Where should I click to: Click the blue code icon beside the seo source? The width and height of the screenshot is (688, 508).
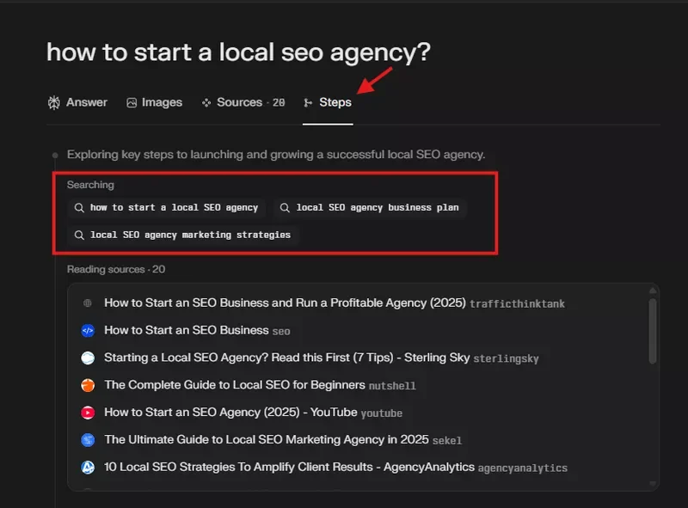87,330
